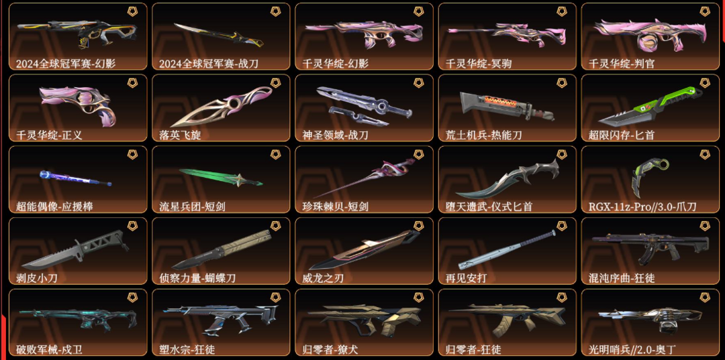Open the RGX-11z-Pro//3.0-爪刀 karambit card
This screenshot has width=725, height=360.
point(650,180)
